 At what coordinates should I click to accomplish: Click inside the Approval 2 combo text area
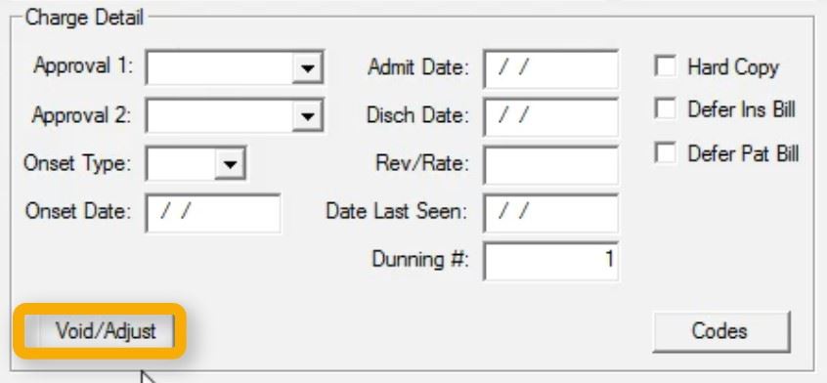(x=219, y=115)
